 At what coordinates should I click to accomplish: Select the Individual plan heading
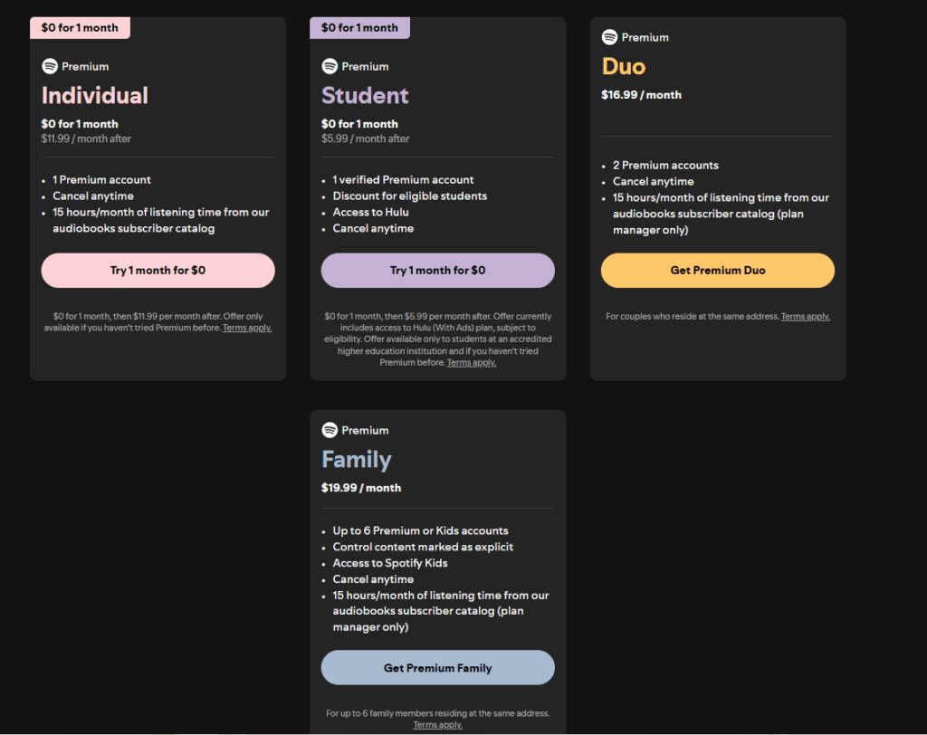click(95, 95)
